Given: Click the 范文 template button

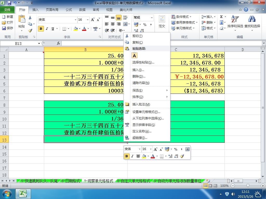Looking at the screenshot, I should (162, 21).
